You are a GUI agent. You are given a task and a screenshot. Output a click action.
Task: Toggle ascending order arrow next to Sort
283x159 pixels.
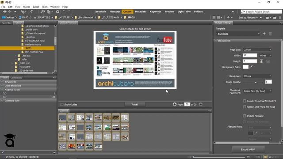(x=261, y=18)
